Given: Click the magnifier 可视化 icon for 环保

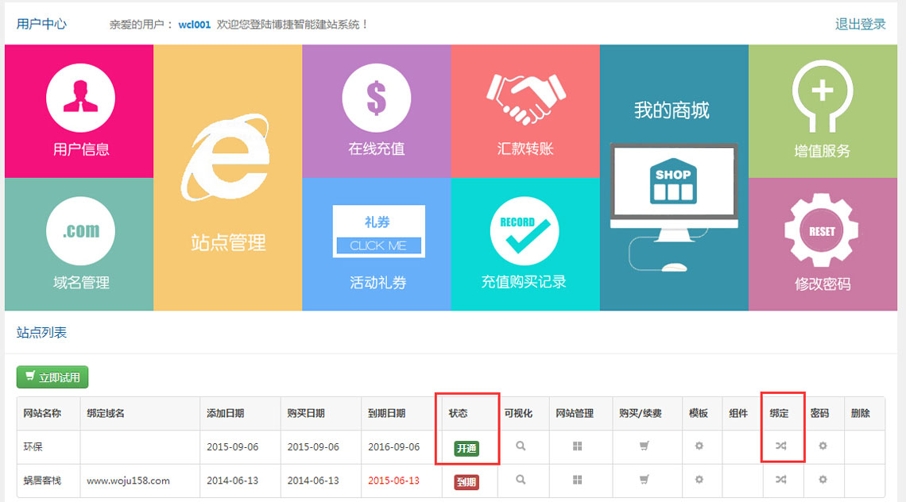Looking at the screenshot, I should 521,446.
